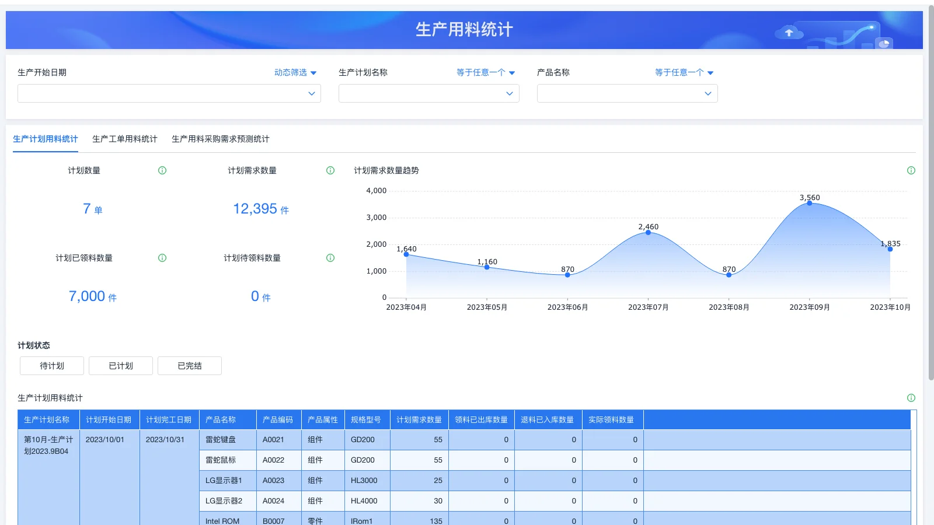Expand the 生产计划名称 dropdown
This screenshot has width=934, height=525.
pos(428,93)
